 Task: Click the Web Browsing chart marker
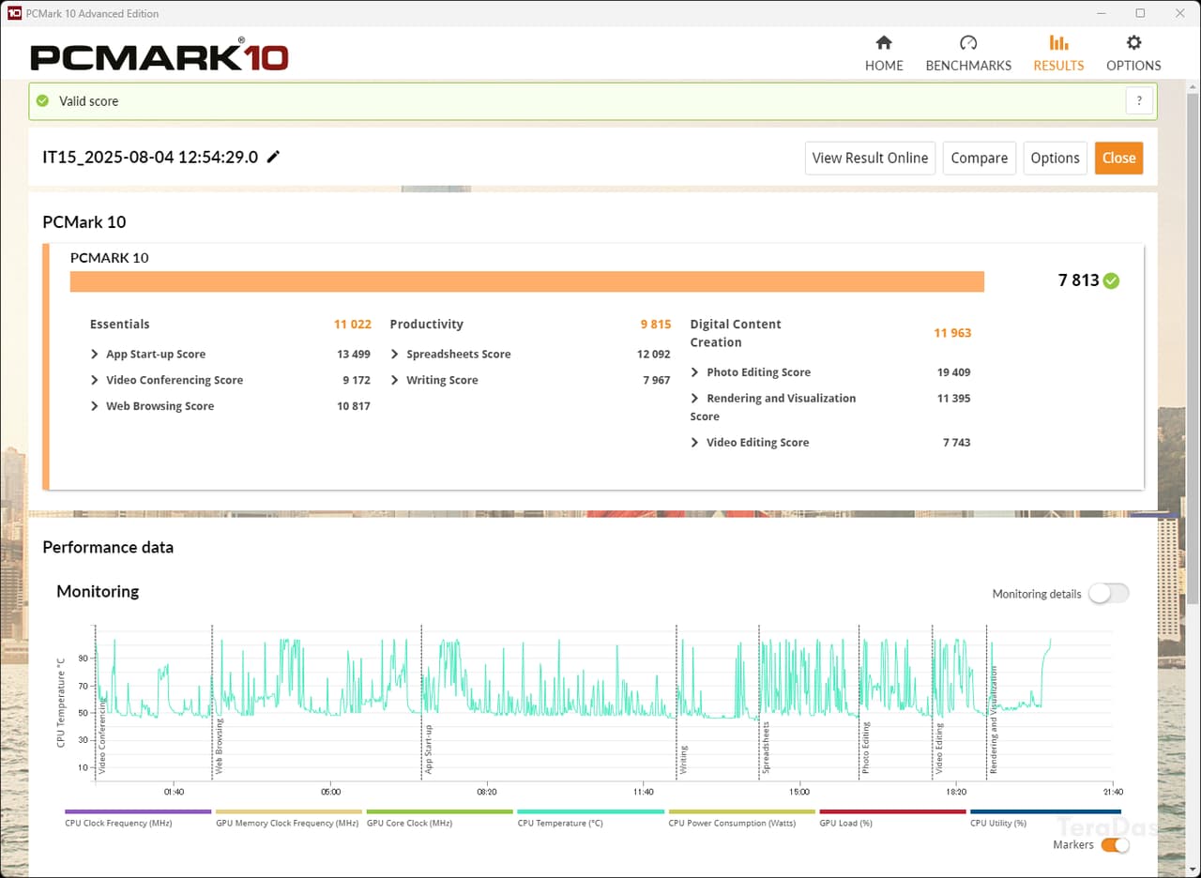(220, 748)
